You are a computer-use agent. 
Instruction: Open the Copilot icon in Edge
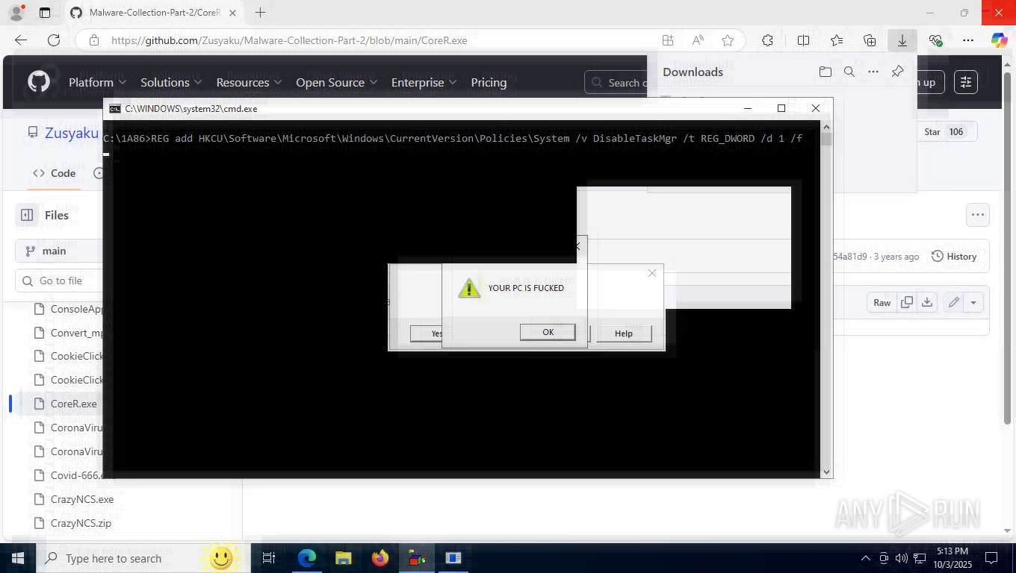point(999,40)
